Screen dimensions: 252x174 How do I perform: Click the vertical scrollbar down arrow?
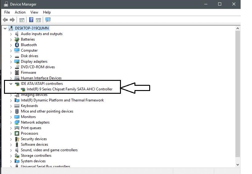coord(238,165)
